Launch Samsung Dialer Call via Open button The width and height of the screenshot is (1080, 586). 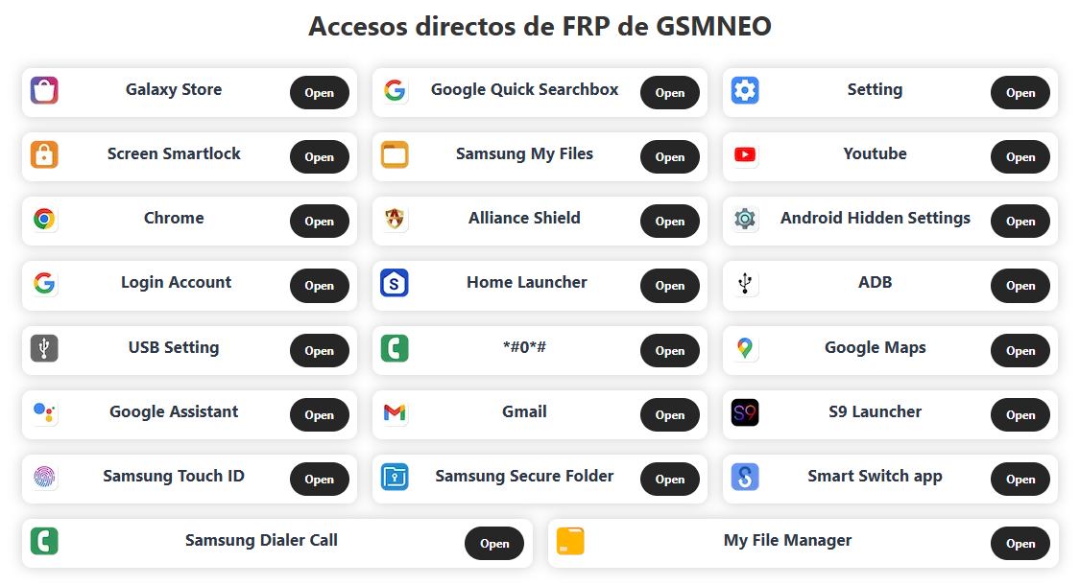[x=494, y=544]
